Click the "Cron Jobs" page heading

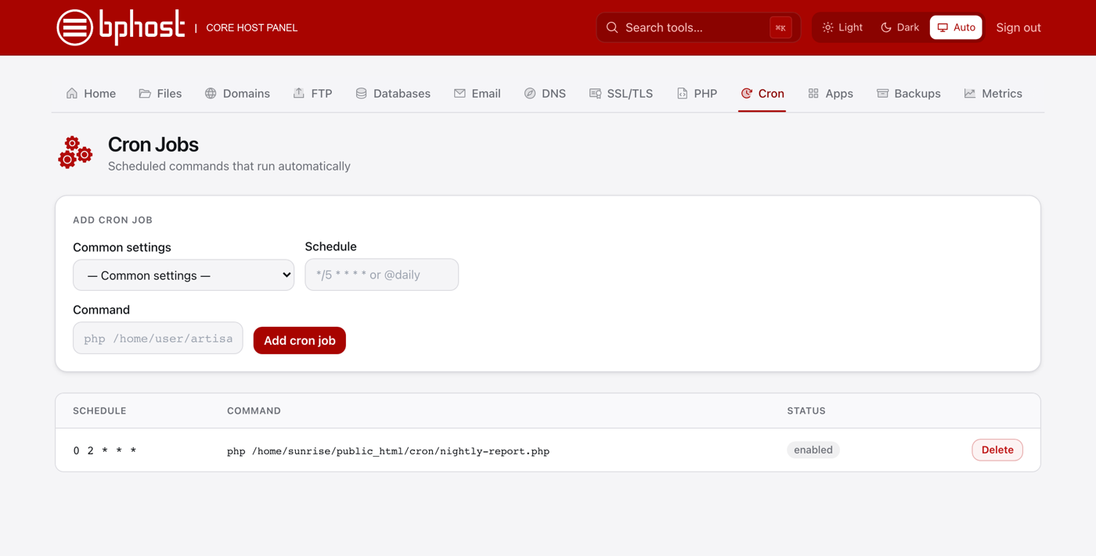[x=153, y=145]
